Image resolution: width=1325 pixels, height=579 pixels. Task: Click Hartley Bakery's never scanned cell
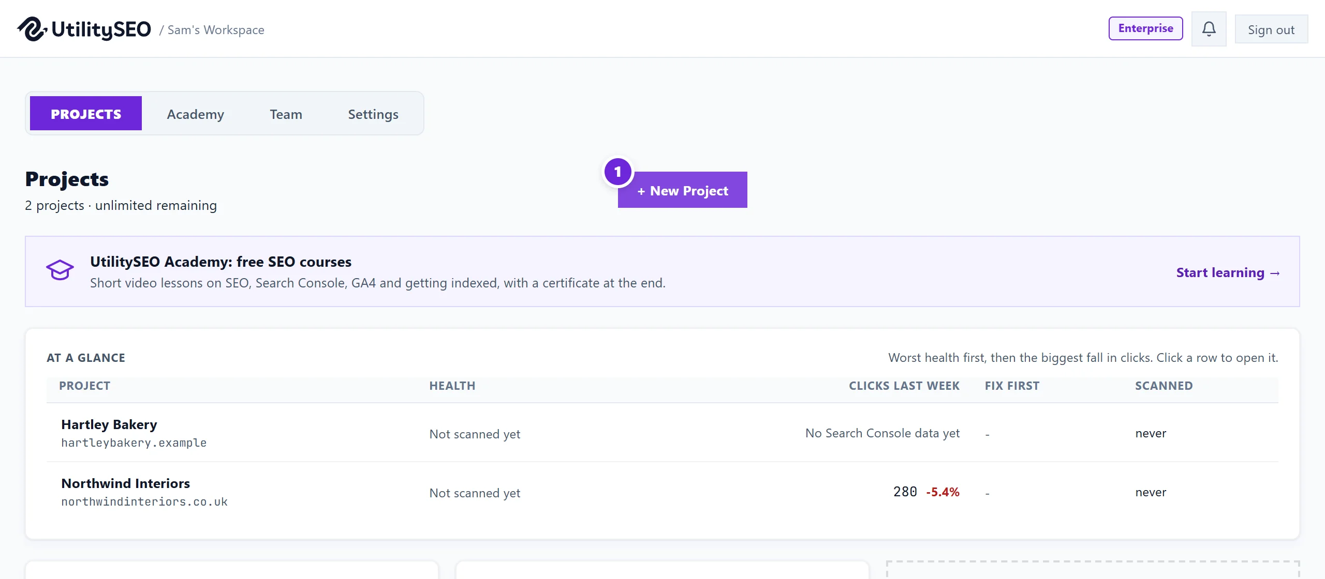(1151, 433)
